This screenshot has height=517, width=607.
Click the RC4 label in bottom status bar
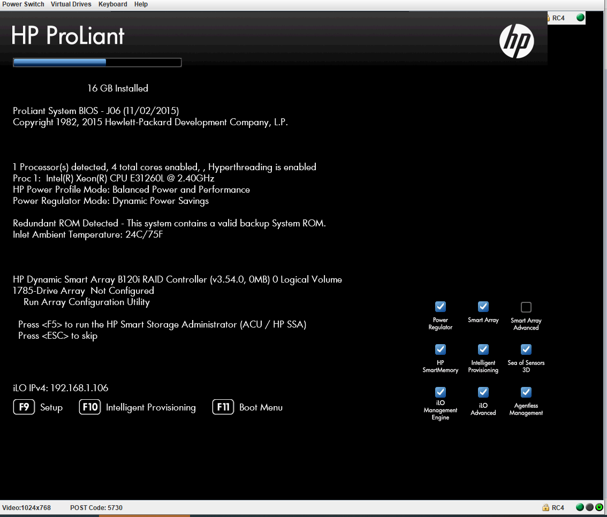(558, 508)
